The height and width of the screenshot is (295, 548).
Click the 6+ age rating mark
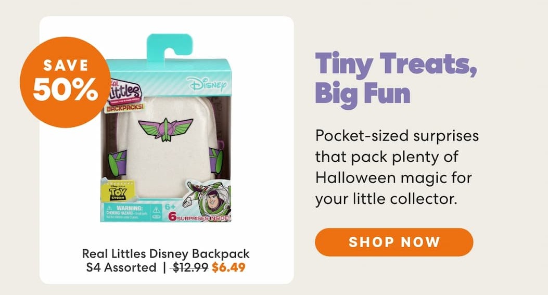(170, 207)
